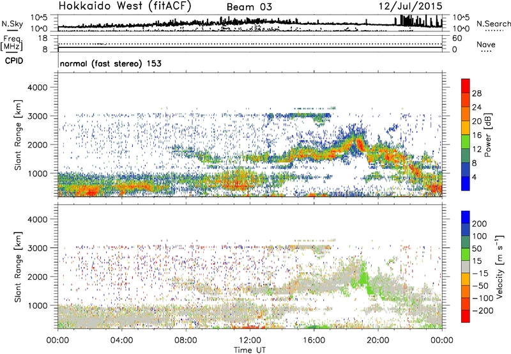Select the 'Beam 03' label
This screenshot has height=354, width=511.
[x=249, y=7]
